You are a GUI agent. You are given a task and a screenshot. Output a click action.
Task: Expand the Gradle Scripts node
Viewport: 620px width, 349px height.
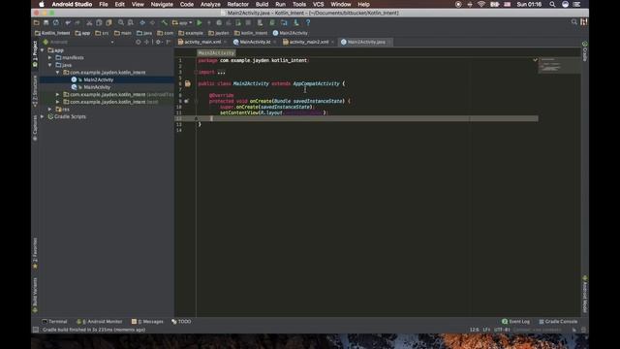[43, 116]
